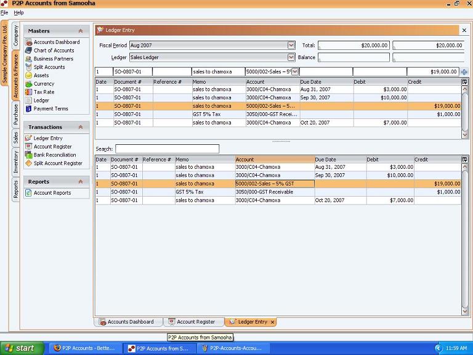The image size is (473, 355).
Task: Collapse the Masters section
Action: 81,31
